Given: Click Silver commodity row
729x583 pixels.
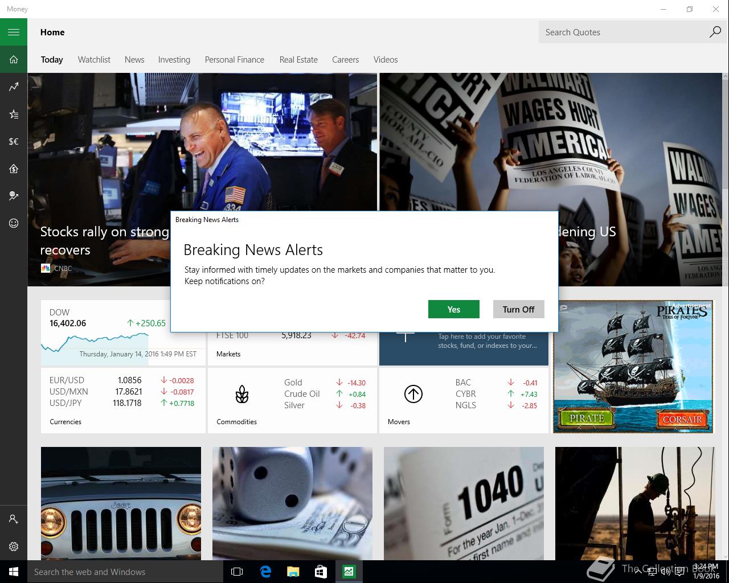Looking at the screenshot, I should (325, 405).
